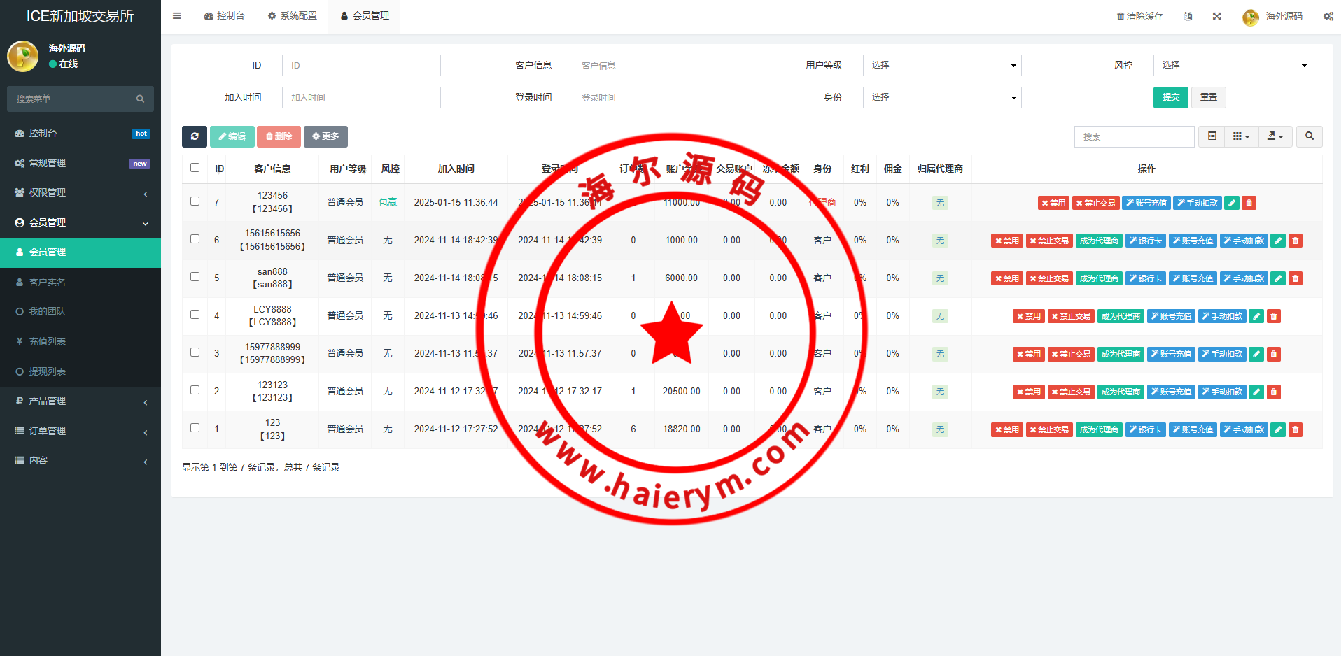Click the gears settings icon at top right
This screenshot has height=656, width=1341.
click(x=1328, y=16)
